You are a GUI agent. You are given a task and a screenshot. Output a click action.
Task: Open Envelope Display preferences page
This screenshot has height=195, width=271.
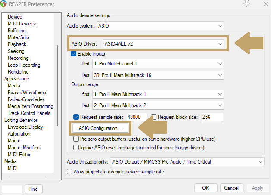[25, 127]
